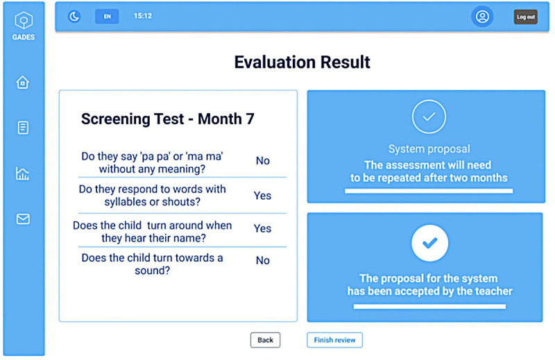Screen dimensions: 555x360
Task: Click the filled checkmark in teacher acceptance card
Action: click(429, 243)
